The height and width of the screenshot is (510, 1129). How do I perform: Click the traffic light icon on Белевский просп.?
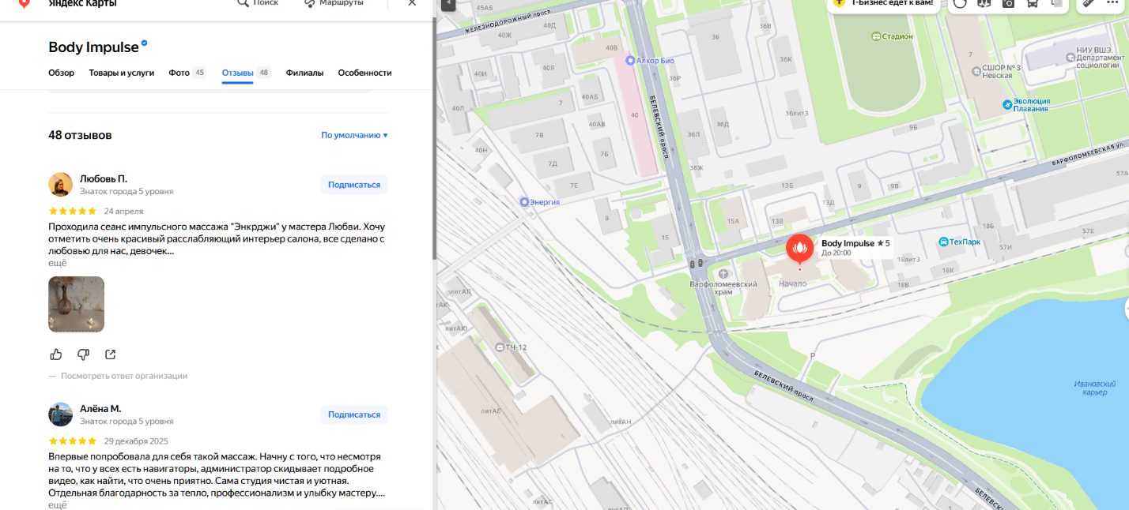click(697, 264)
